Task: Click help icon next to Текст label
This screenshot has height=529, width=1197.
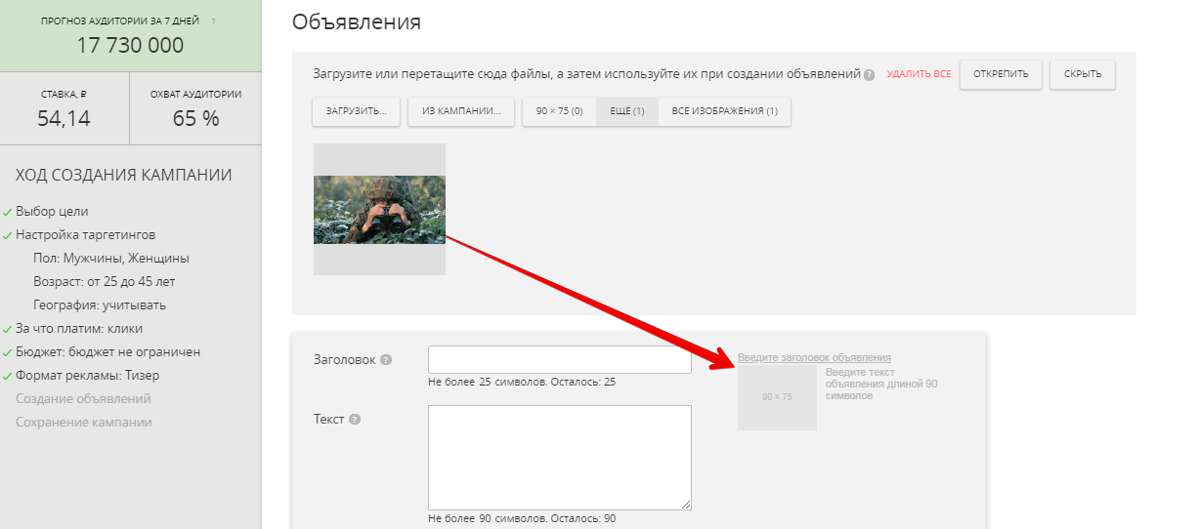Action: click(x=355, y=420)
